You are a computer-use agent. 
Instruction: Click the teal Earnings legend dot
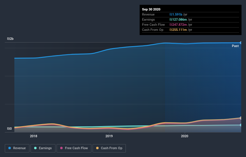point(35,148)
